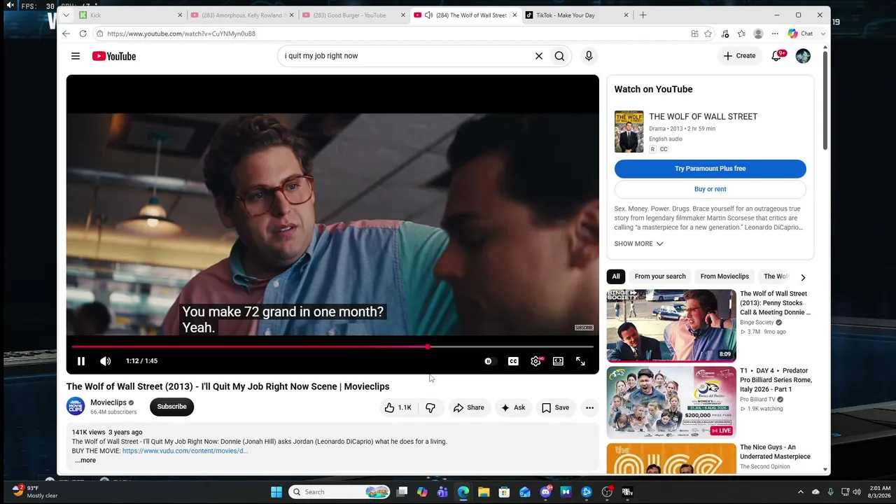Add this page to favorites star
The width and height of the screenshot is (896, 504).
point(708,34)
